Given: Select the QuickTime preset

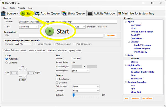Looking at the screenshot, I should [x=136, y=38].
